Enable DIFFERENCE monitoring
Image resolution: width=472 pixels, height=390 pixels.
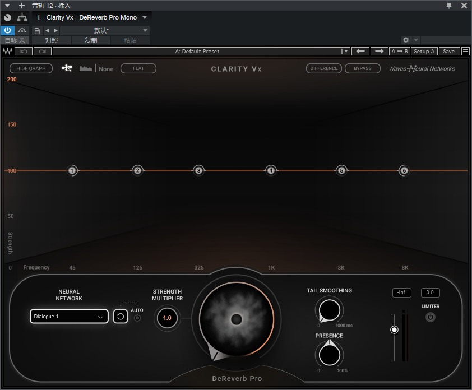(324, 68)
